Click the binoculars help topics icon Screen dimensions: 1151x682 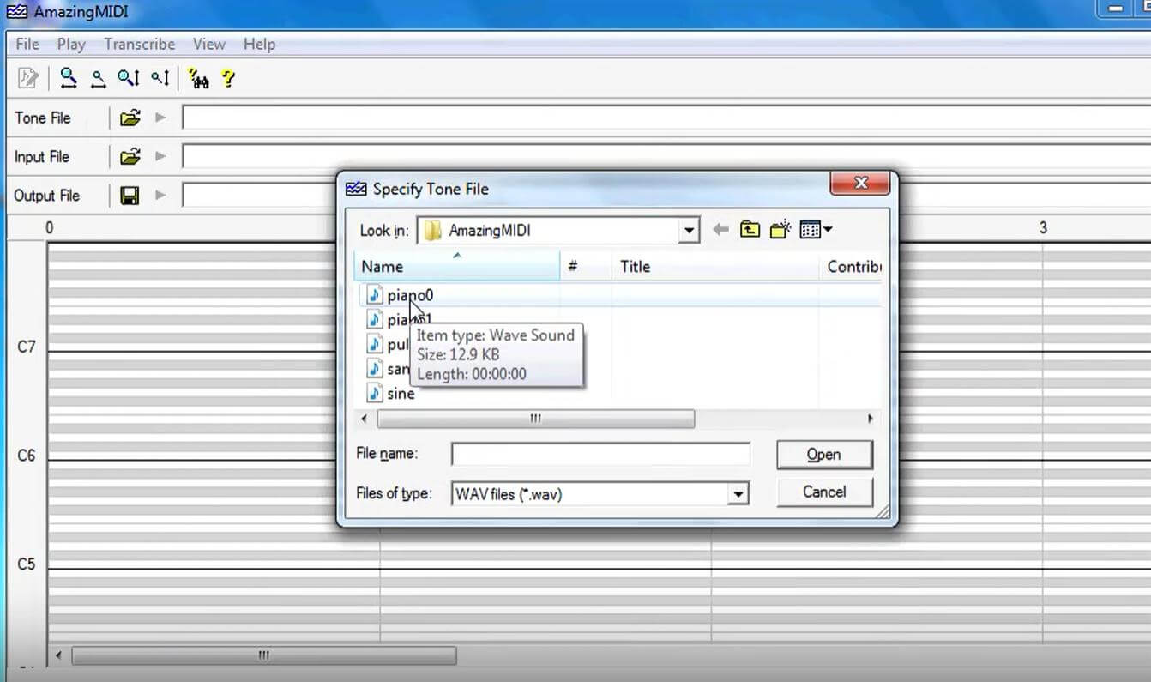[x=199, y=79]
